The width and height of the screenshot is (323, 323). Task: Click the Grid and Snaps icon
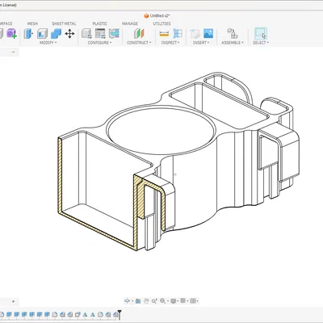(x=183, y=301)
